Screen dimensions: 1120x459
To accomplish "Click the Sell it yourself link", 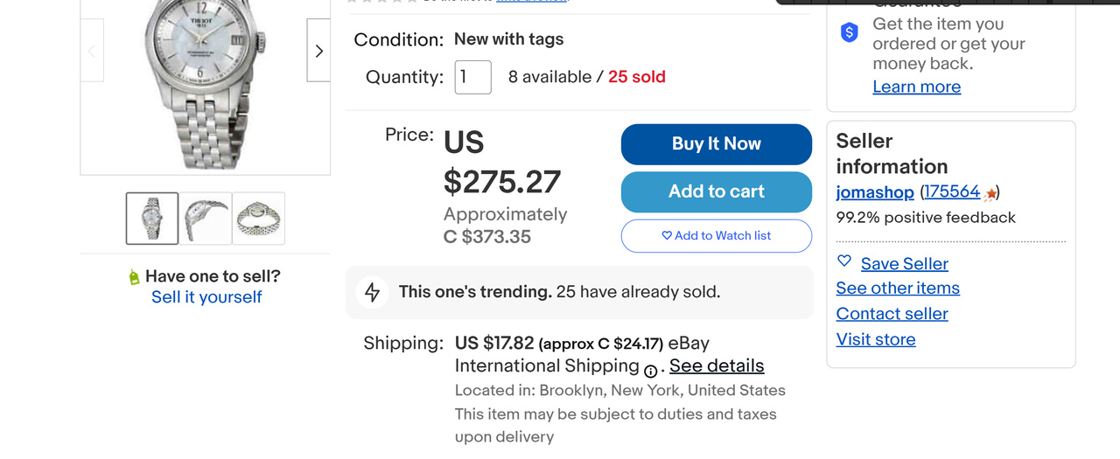I will (206, 297).
